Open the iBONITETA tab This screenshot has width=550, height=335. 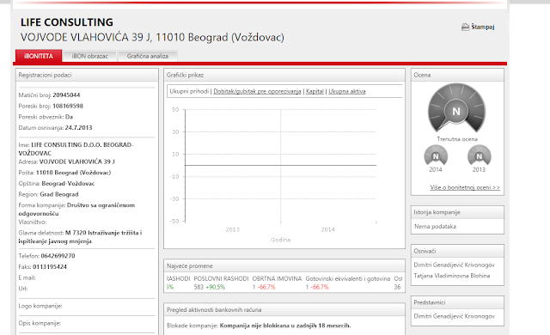coord(39,56)
